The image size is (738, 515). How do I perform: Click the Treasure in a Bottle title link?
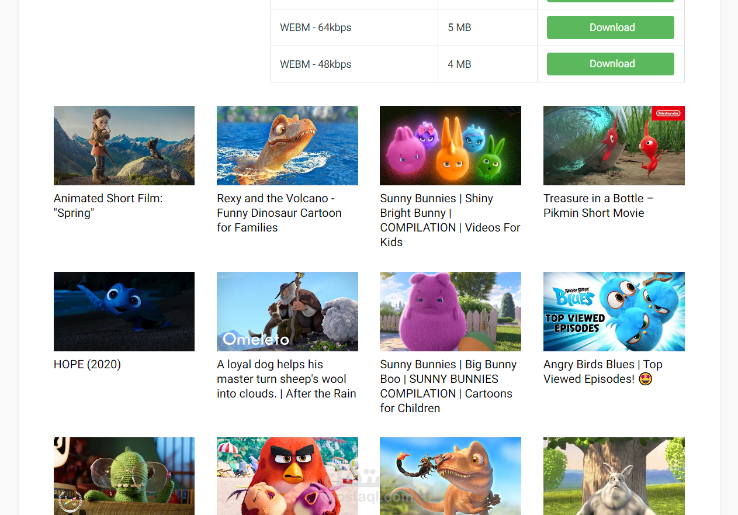tap(598, 206)
